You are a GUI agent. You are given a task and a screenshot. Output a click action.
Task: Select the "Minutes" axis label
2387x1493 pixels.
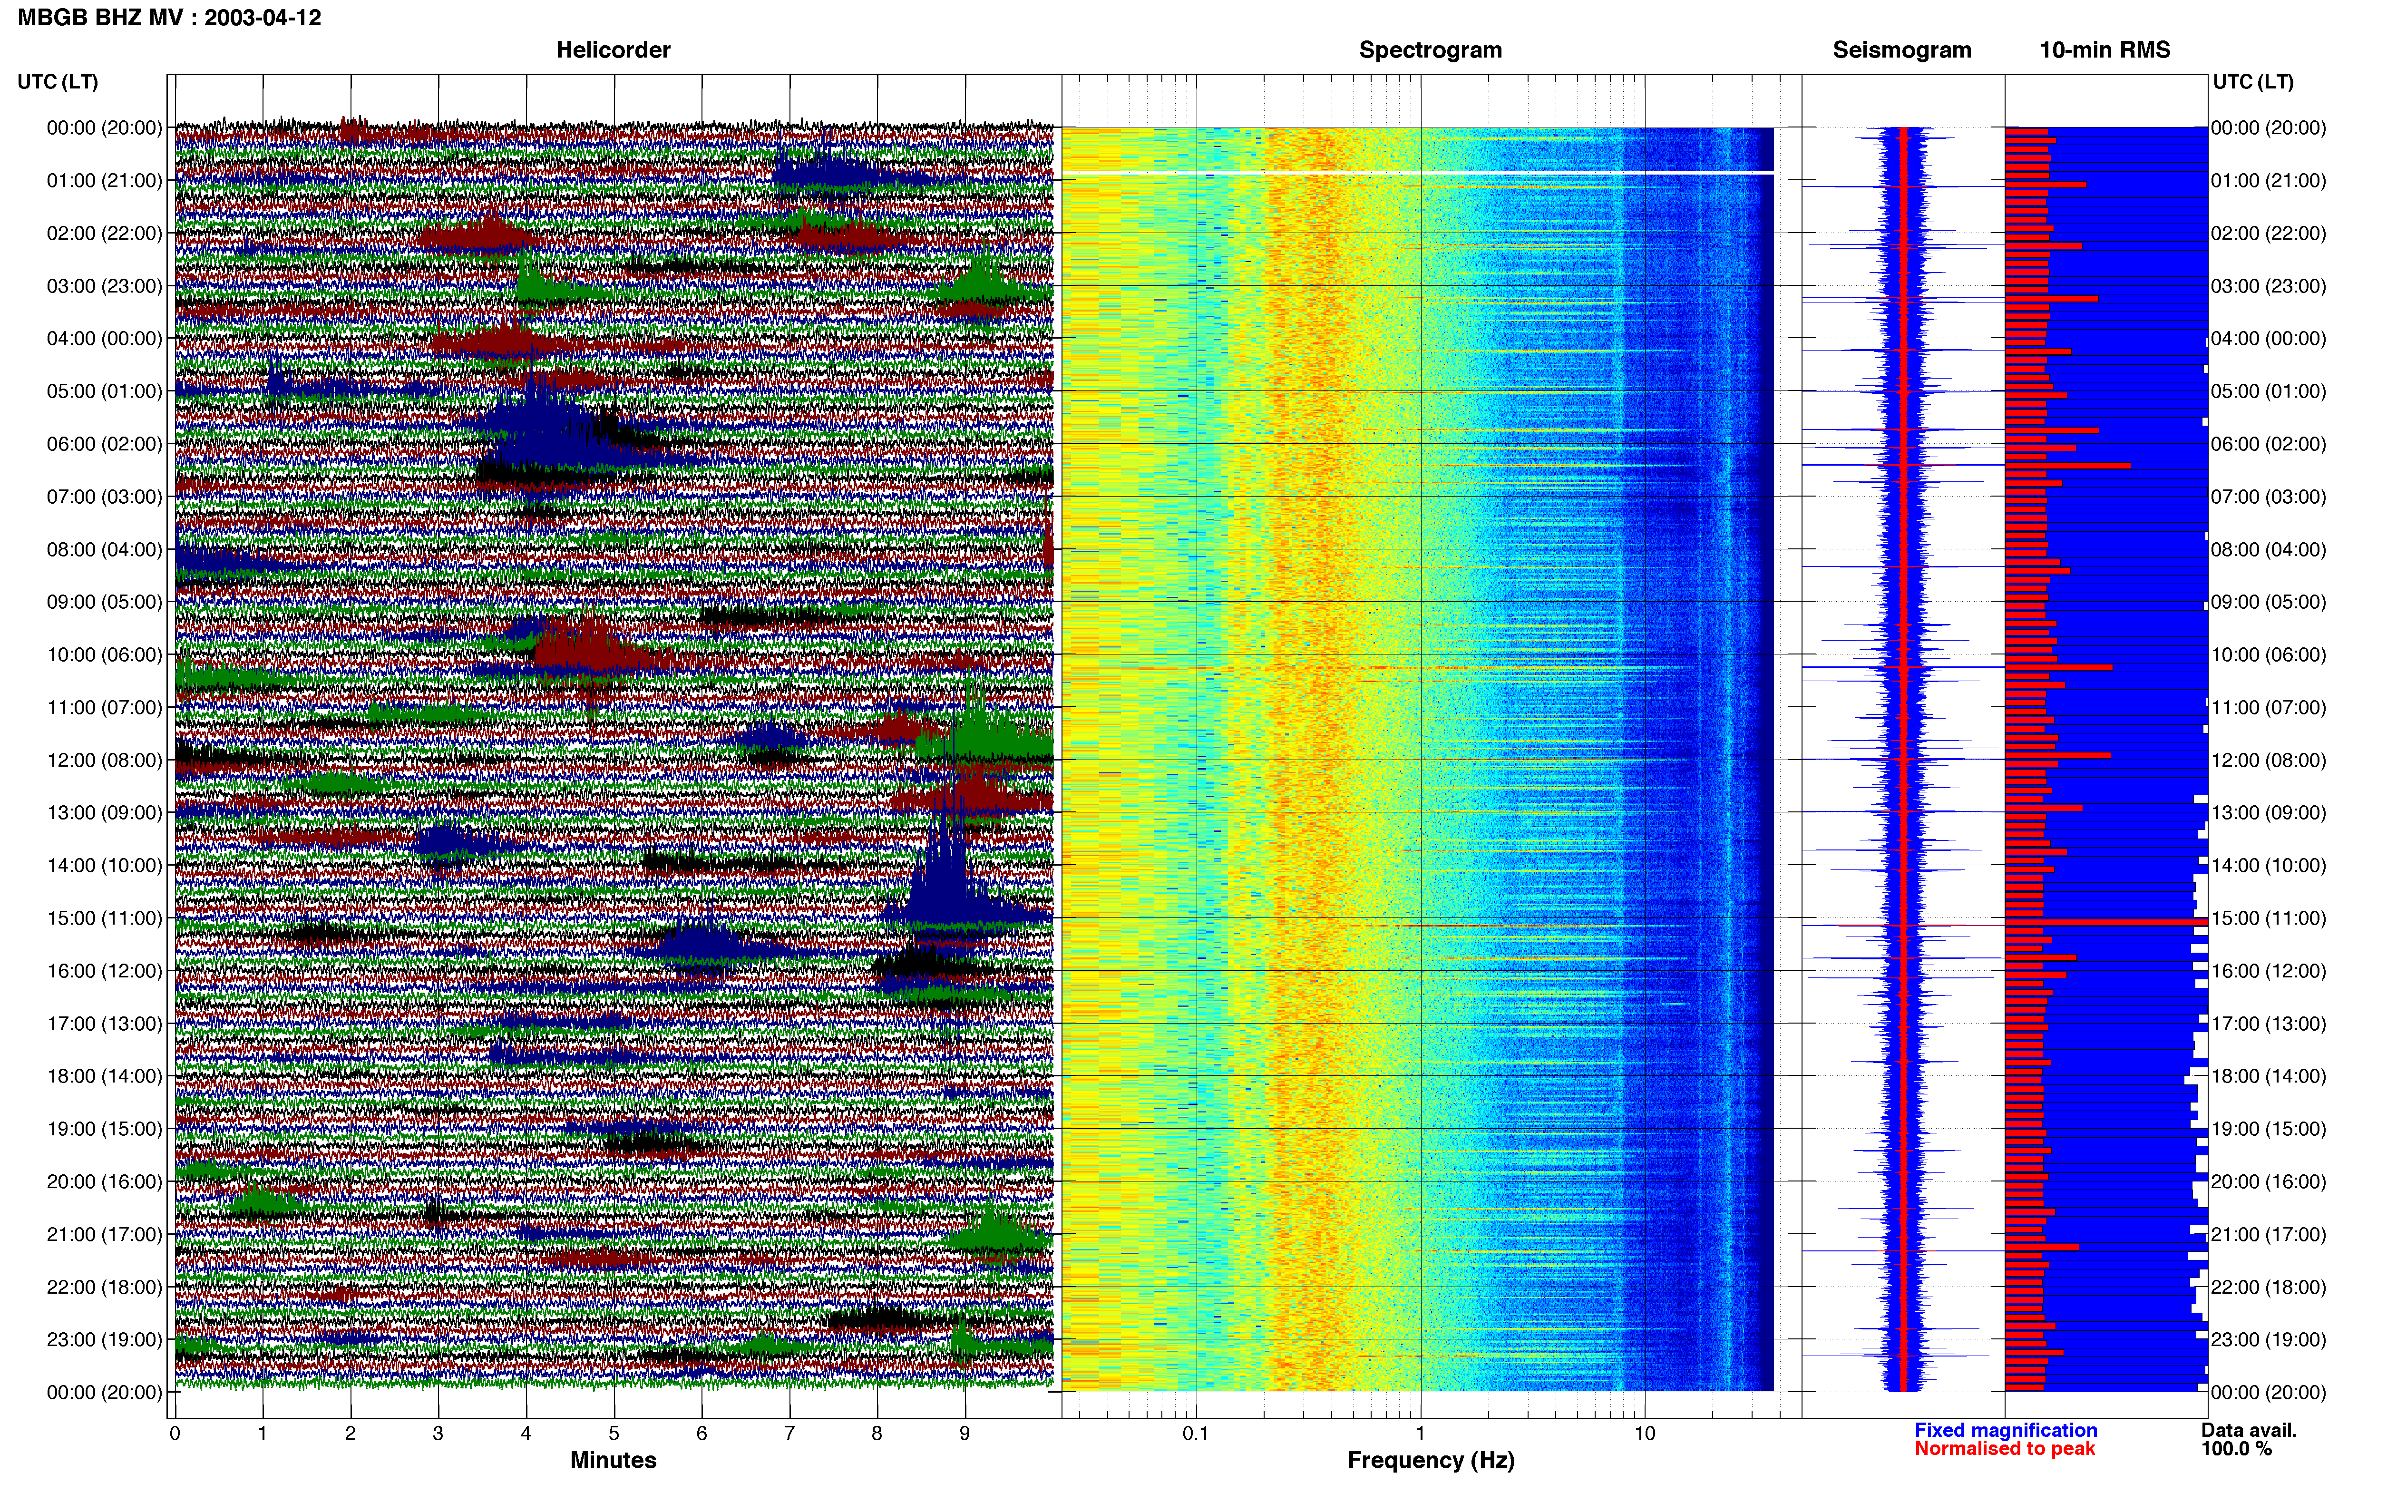pos(613,1460)
